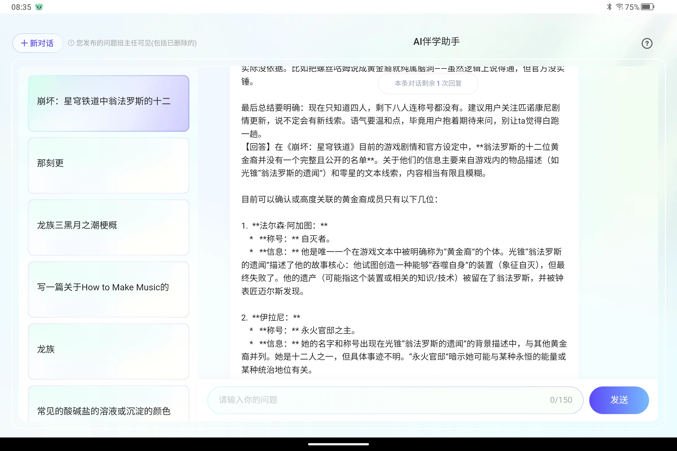Screen dimensions: 677x451
Task: Tap the Wi-Fi status icon
Action: pos(619,6)
